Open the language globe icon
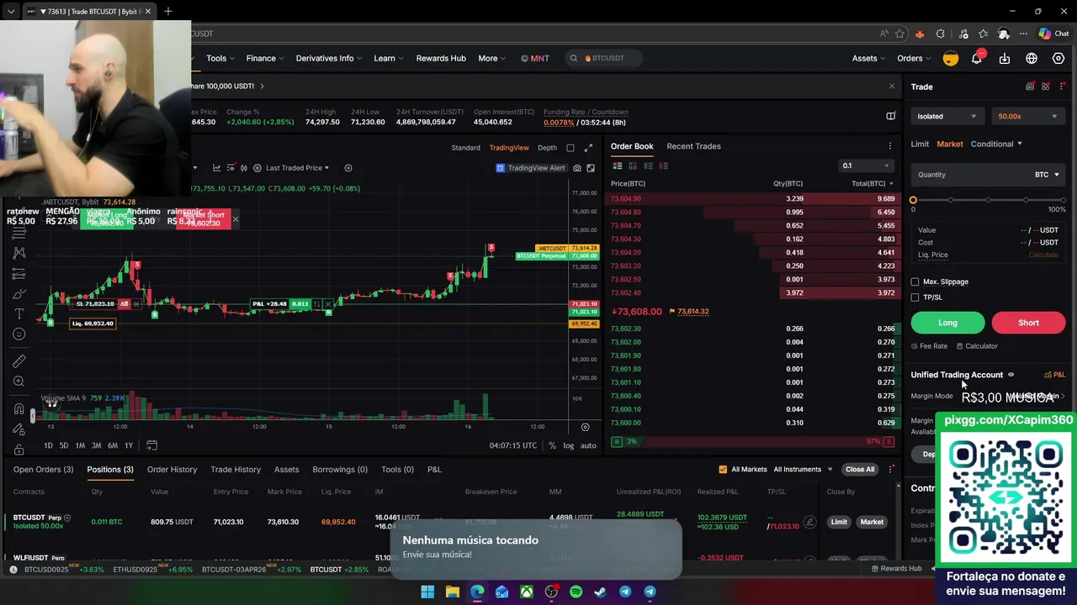 1032,58
